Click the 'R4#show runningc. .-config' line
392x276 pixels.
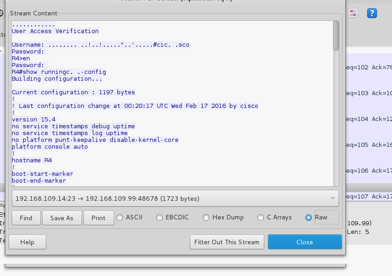59,72
